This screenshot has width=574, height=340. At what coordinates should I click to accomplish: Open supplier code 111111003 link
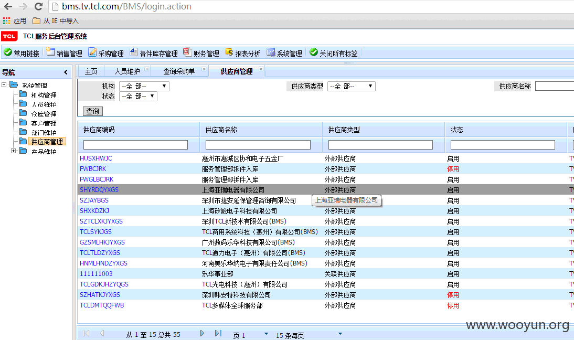pyautogui.click(x=96, y=274)
